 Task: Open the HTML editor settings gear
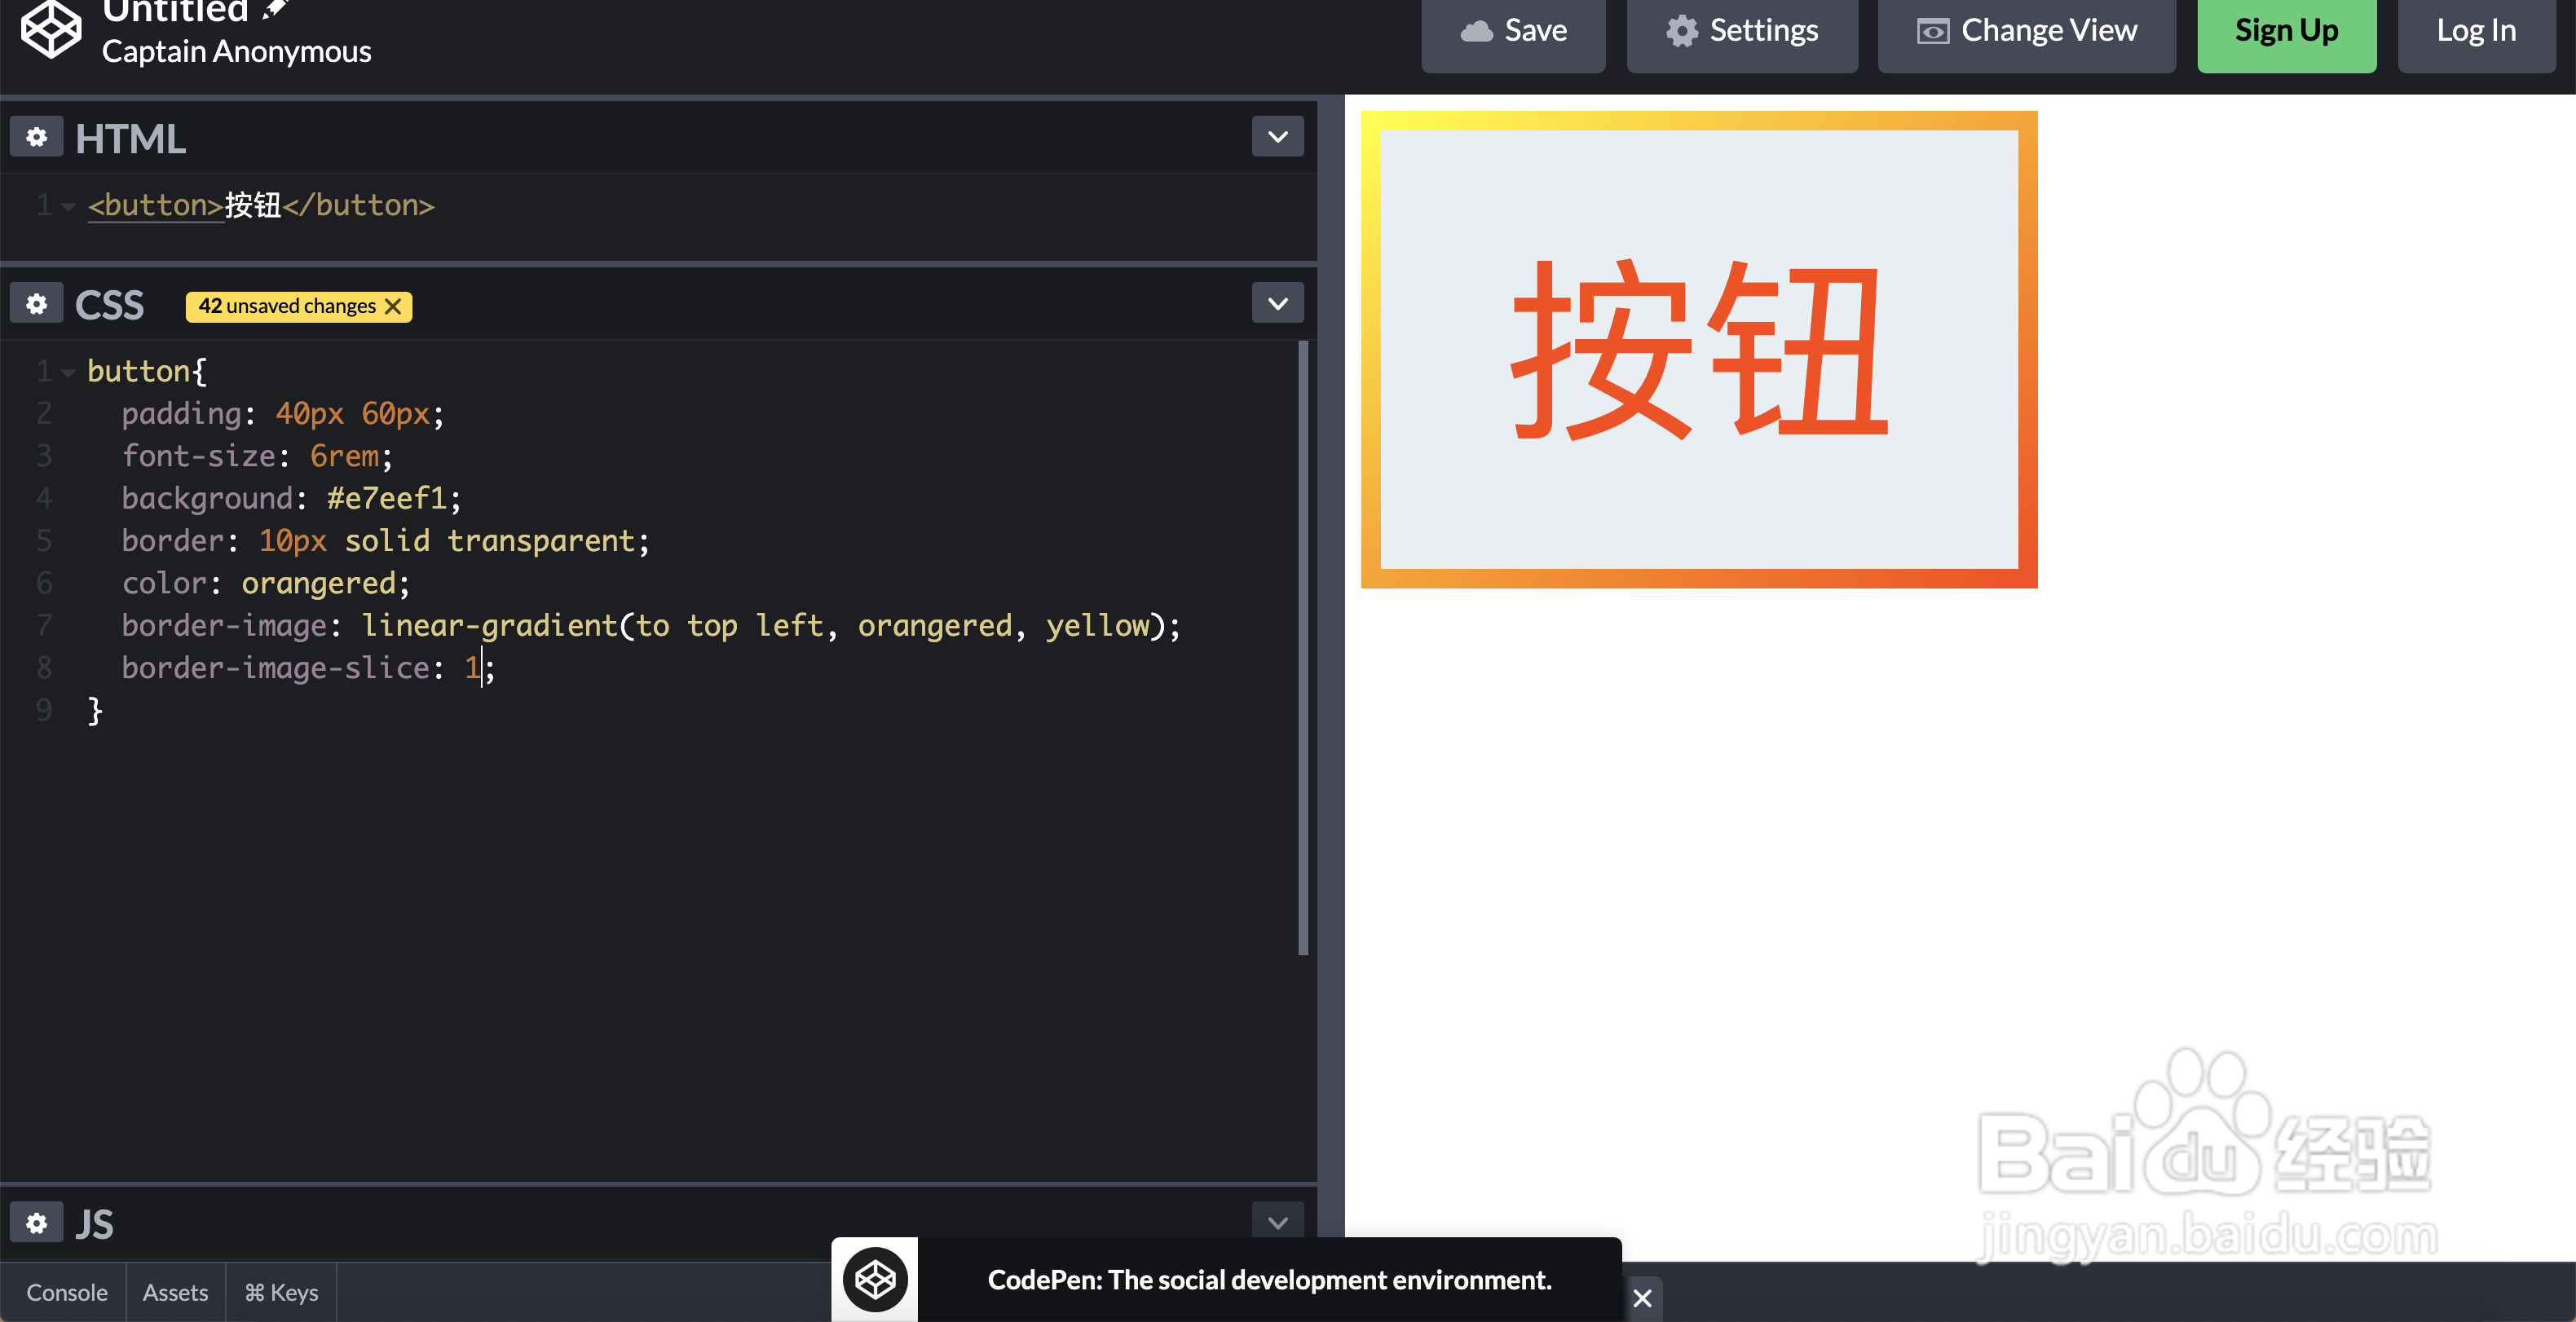pos(36,136)
